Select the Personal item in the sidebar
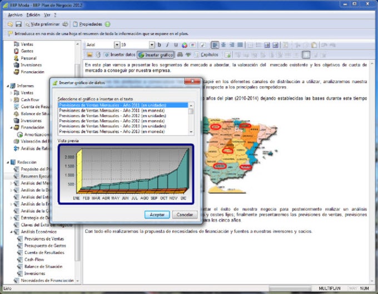Viewport: 378px width, 294px height. (28, 58)
